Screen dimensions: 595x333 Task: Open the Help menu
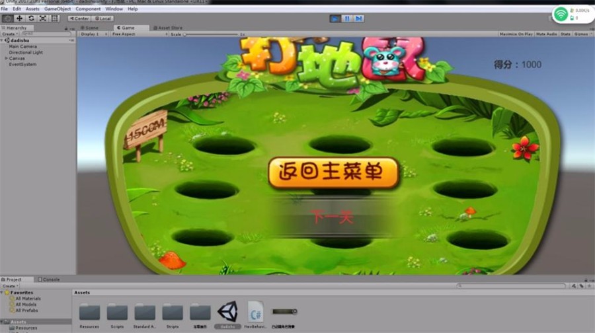[x=132, y=9]
